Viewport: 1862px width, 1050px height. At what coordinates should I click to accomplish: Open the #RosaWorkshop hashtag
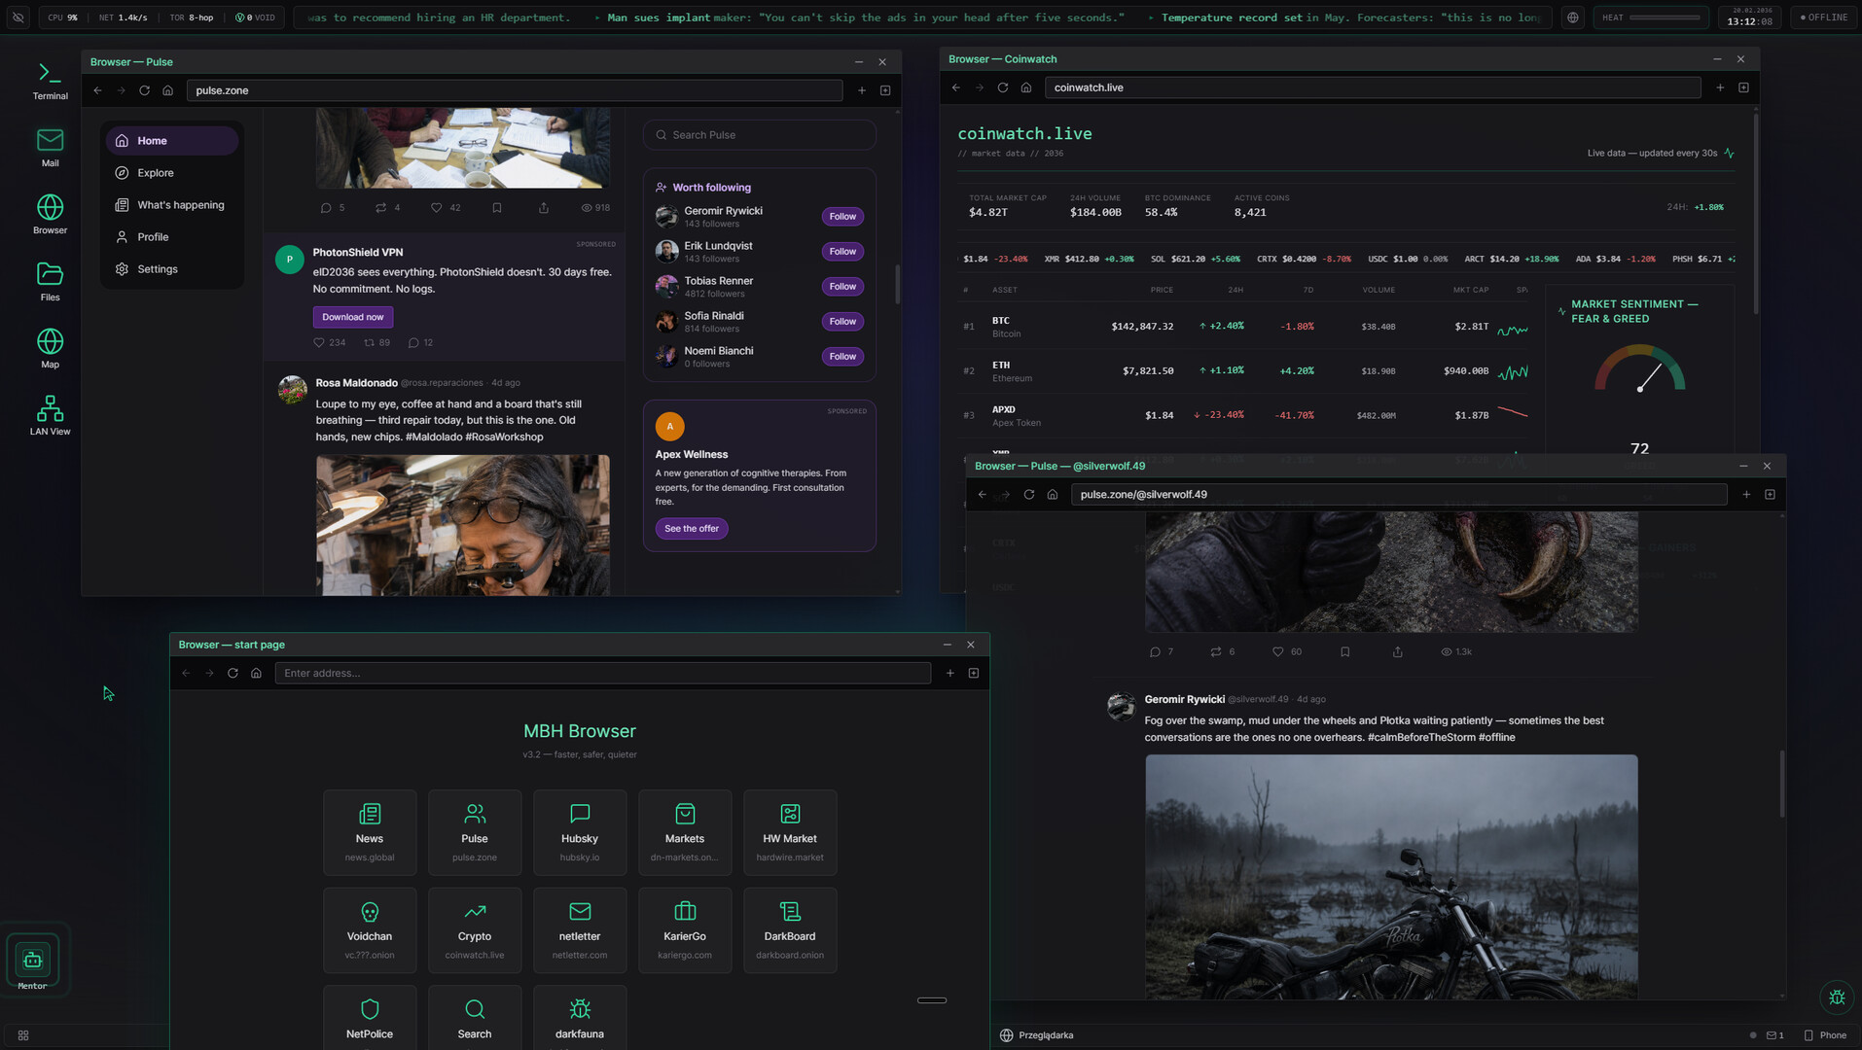(x=504, y=437)
